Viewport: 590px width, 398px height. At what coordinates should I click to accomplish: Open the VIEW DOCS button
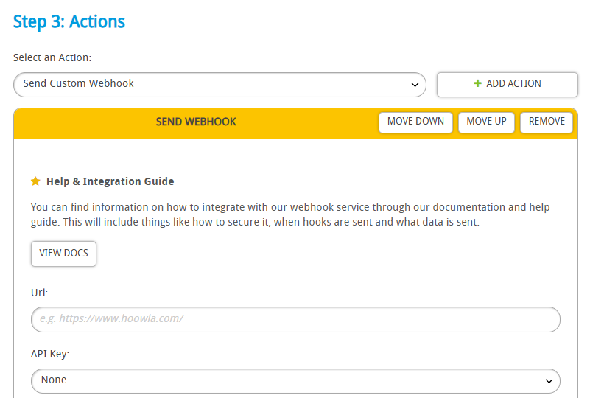(63, 254)
